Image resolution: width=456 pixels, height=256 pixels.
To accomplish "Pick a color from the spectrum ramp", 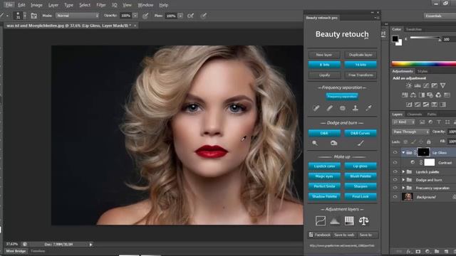I will coord(424,64).
